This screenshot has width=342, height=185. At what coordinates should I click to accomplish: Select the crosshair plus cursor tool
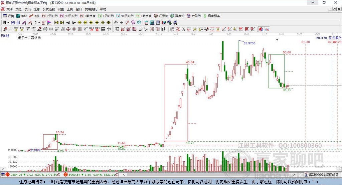122,23
